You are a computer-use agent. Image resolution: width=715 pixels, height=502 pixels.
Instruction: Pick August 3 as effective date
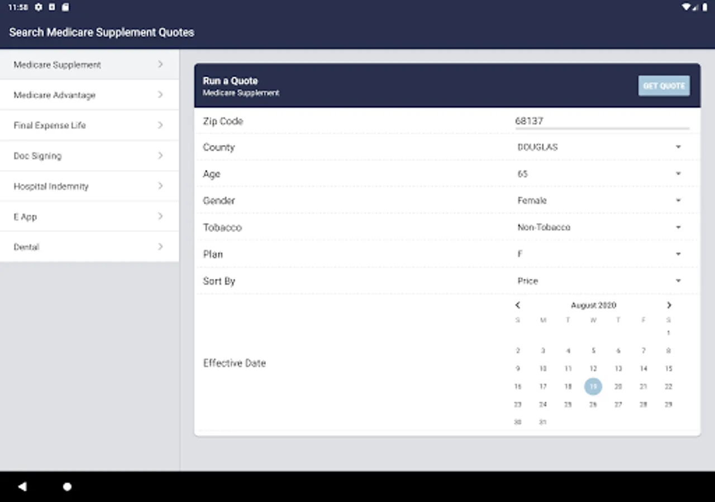543,351
